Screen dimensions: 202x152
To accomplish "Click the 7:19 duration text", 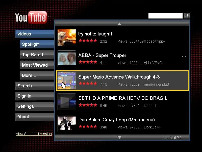I will point(104,84).
